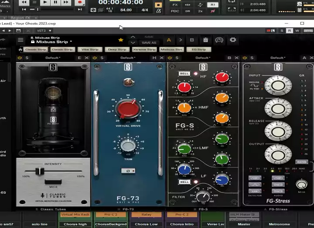Click the transport Record button

[x=80, y=2]
